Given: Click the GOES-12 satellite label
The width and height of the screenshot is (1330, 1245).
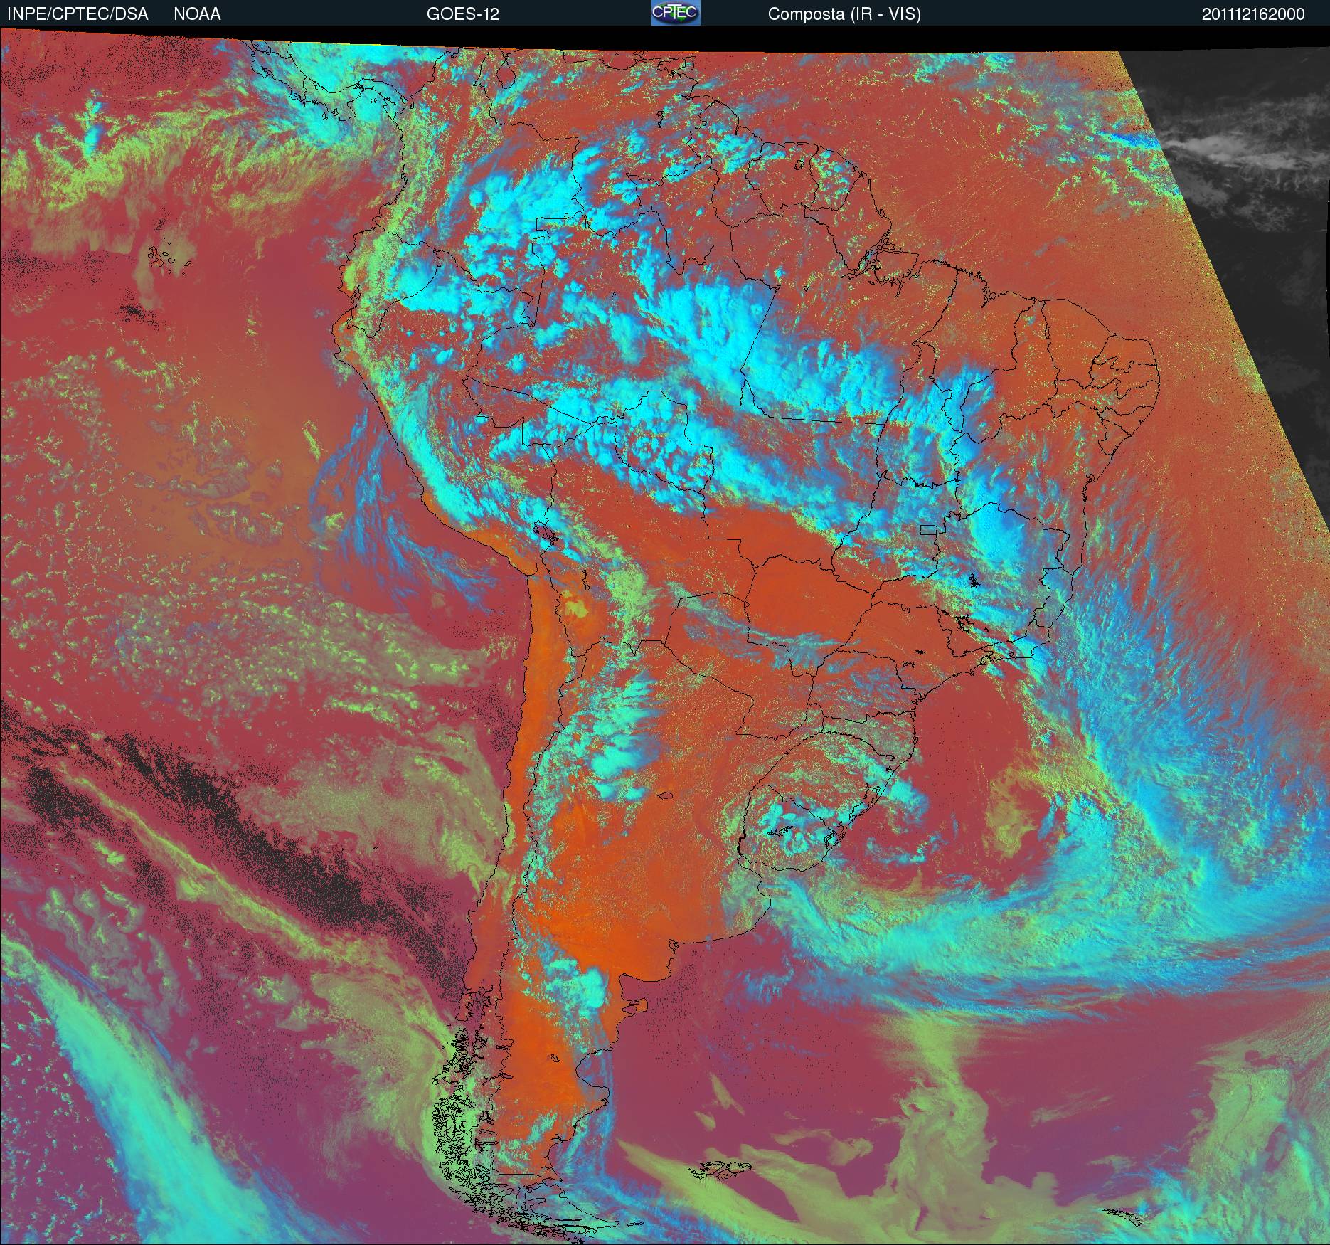Looking at the screenshot, I should [x=462, y=14].
